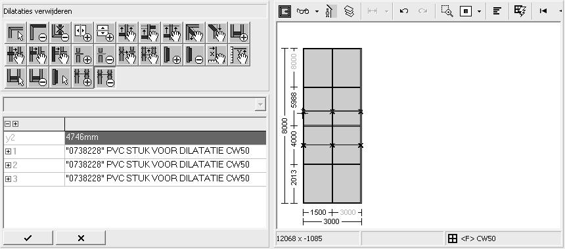
Task: Open the empty combo box dropdown arrow
Action: tap(260, 105)
